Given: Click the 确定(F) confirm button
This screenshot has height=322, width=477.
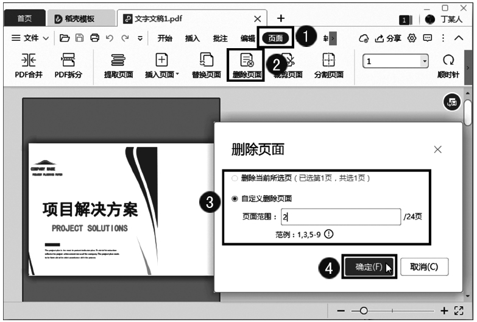Looking at the screenshot, I should click(x=369, y=267).
